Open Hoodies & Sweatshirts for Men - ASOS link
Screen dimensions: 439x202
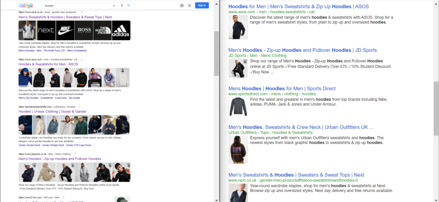[x=48, y=64]
